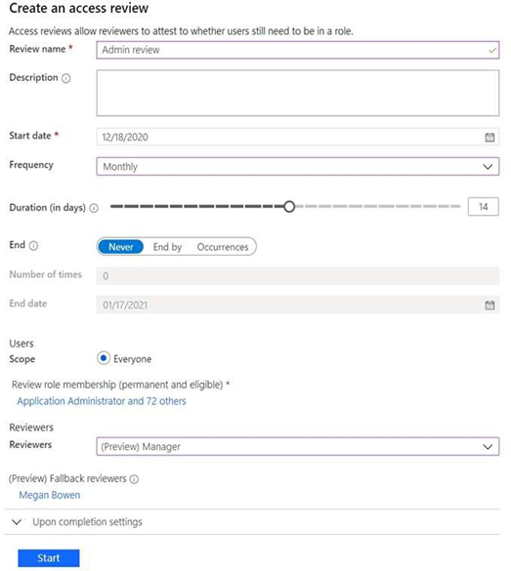The width and height of the screenshot is (511, 571).
Task: Click the Megan Bowen fallback reviewer link
Action: [x=50, y=495]
